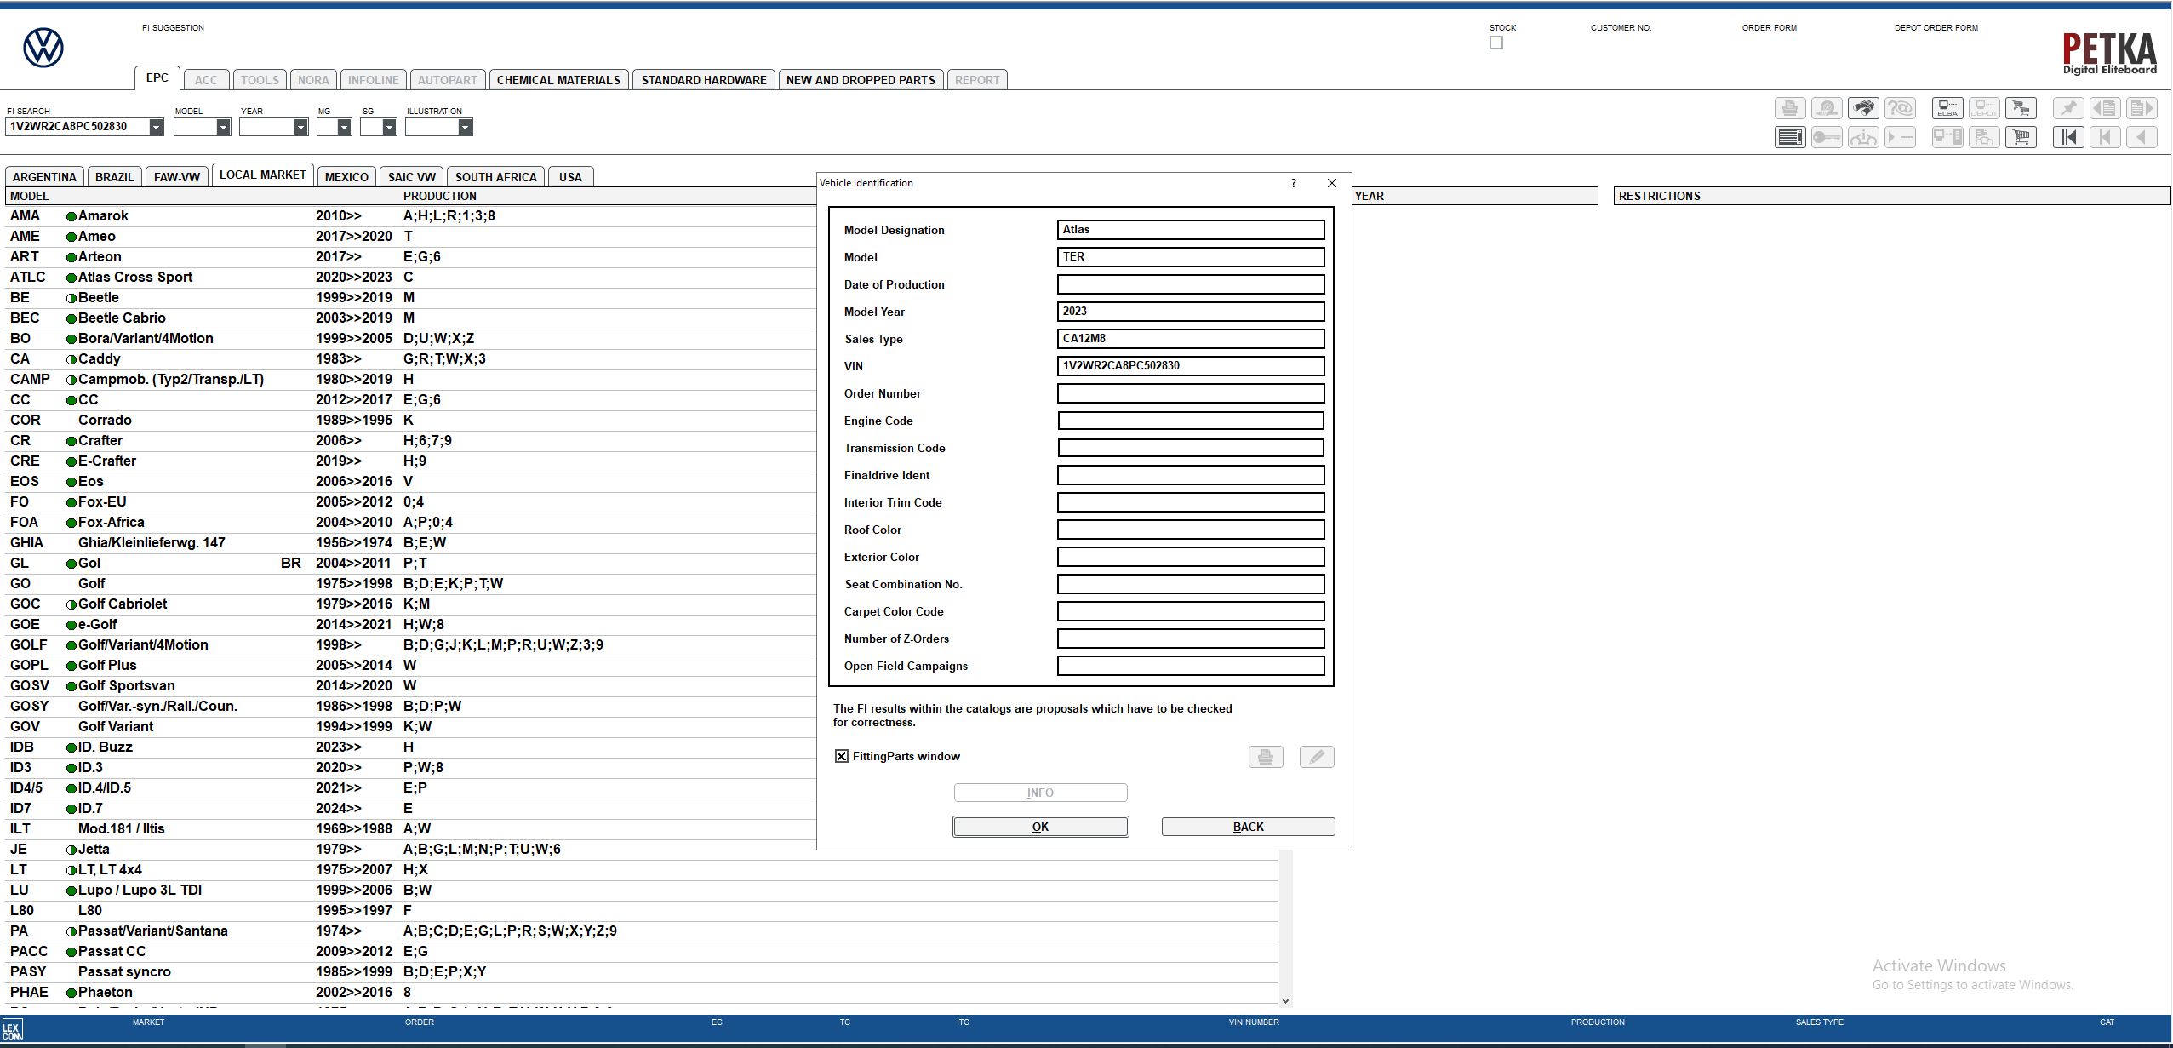Click the key icon in toolbar
Screen dimensions: 2173x1048
coord(1827,137)
